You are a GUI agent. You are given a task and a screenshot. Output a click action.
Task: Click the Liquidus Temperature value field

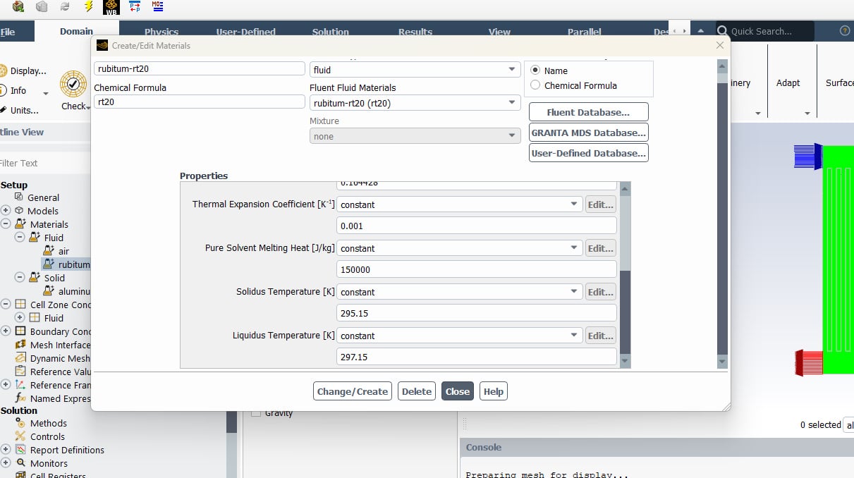click(x=476, y=357)
